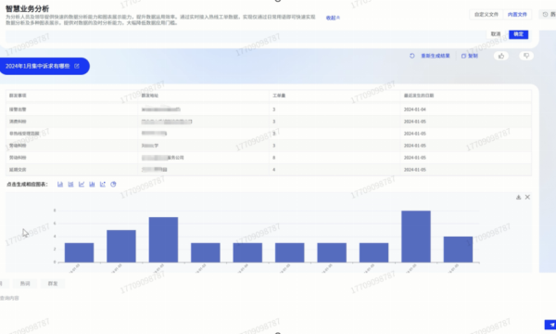Viewport: 556px width, 334px height.
Task: Switch to the 内置文件 tab
Action: click(517, 15)
